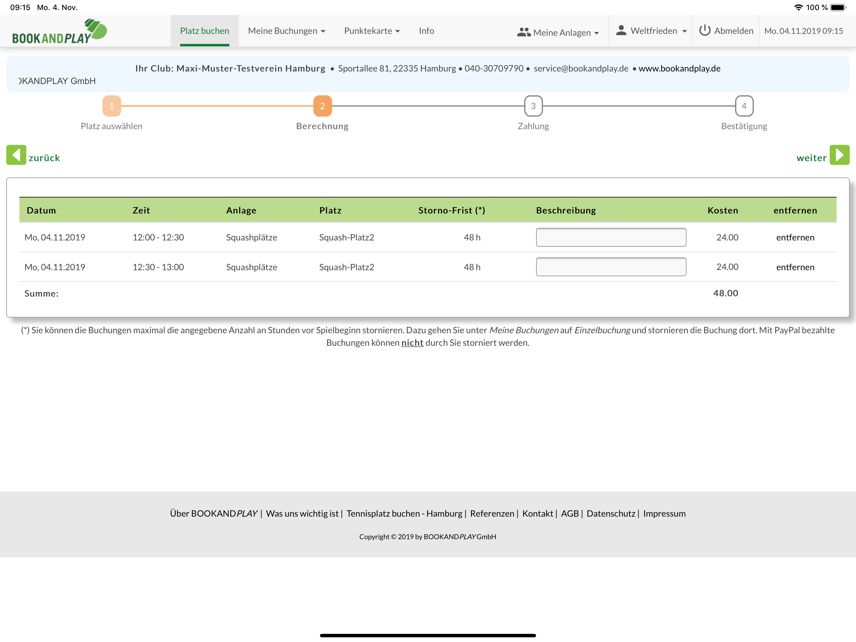This screenshot has height=642, width=856.
Task: Select step 3 Zahlung circle
Action: pyautogui.click(x=533, y=106)
